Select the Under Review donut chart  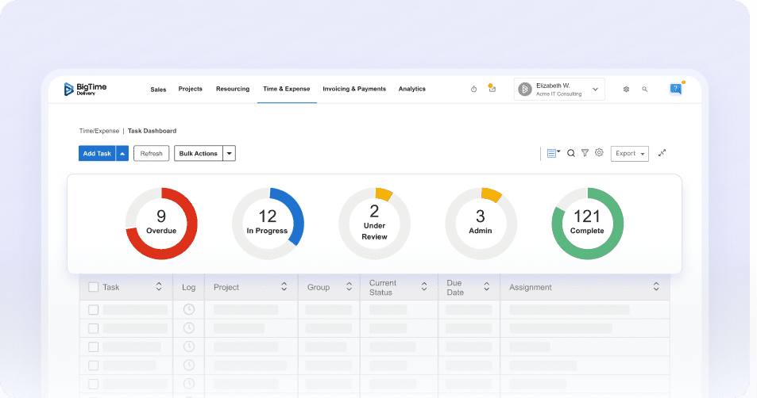point(374,223)
